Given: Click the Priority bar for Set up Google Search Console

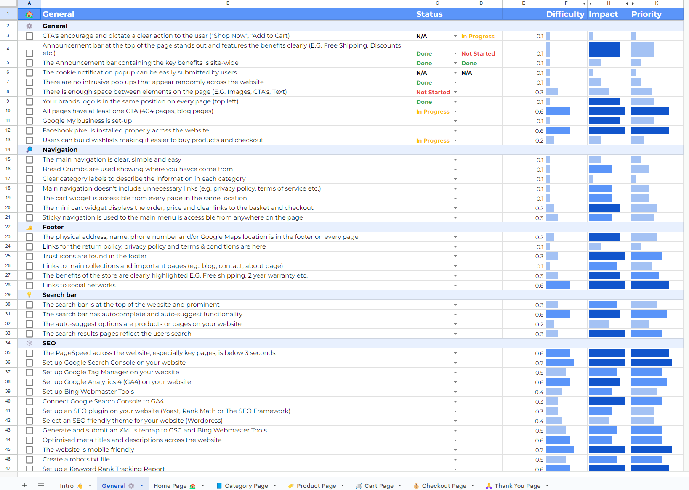Looking at the screenshot, I should (x=652, y=363).
